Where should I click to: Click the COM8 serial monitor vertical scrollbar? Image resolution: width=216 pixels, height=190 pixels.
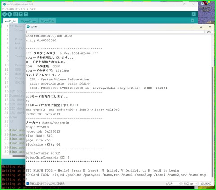212,122
